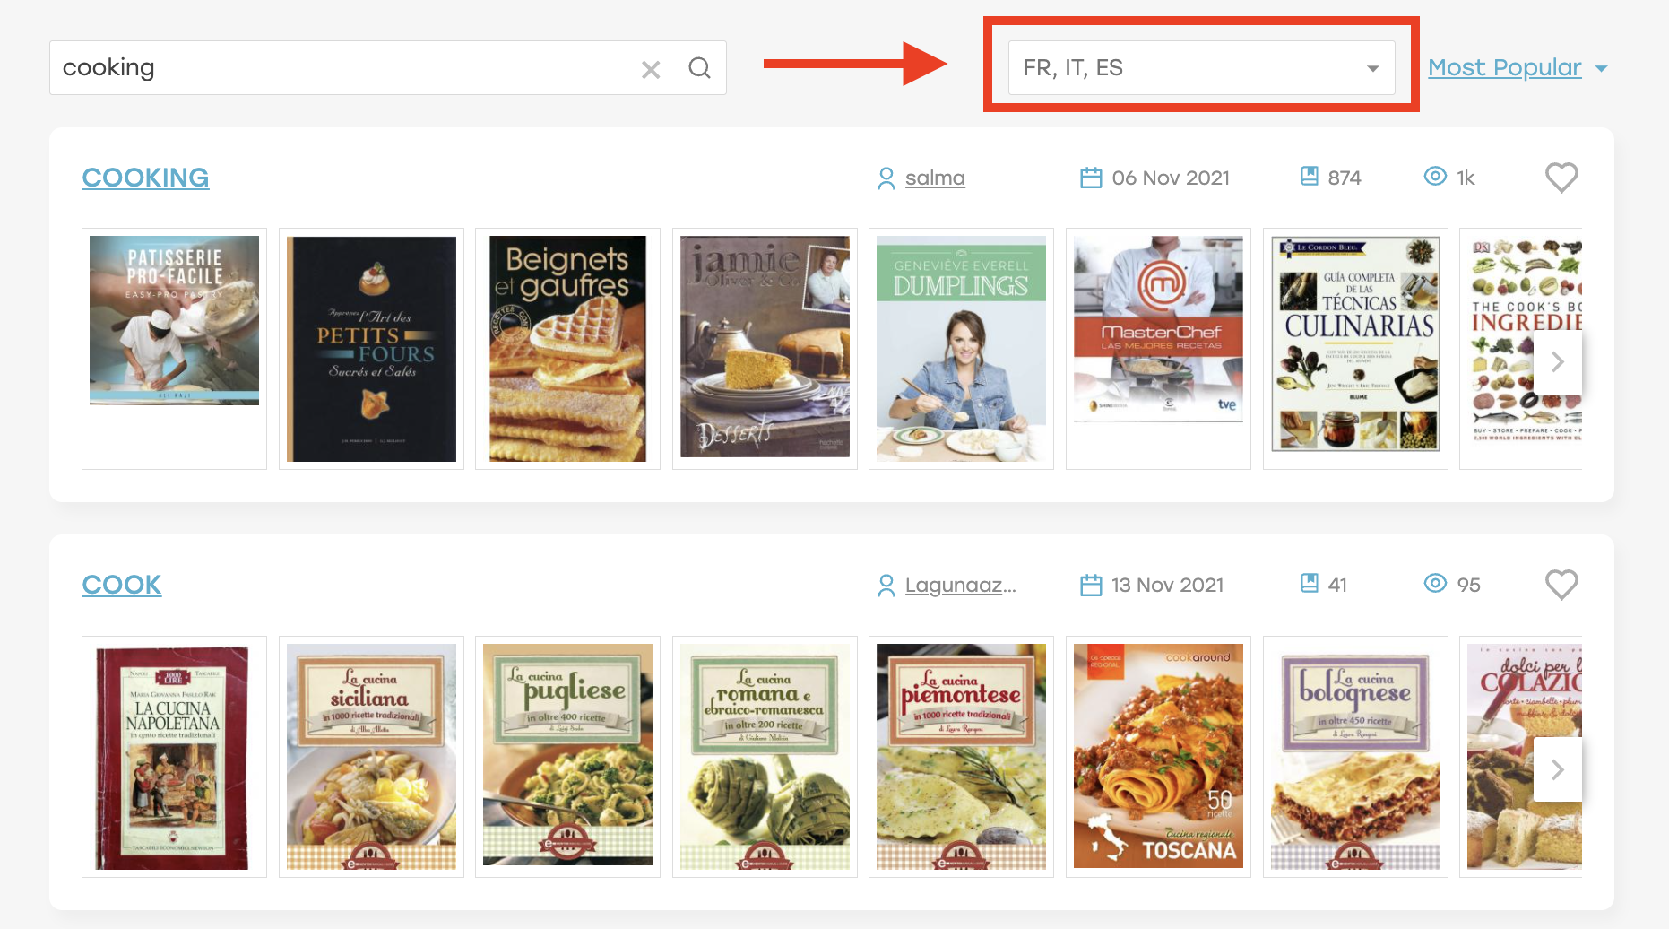Viewport: 1669px width, 929px height.
Task: Open Petits Fours book cover
Action: tap(371, 349)
